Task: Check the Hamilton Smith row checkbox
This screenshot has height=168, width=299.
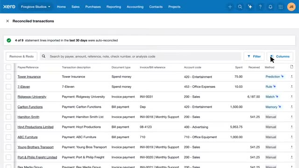Action: [x=8, y=117]
